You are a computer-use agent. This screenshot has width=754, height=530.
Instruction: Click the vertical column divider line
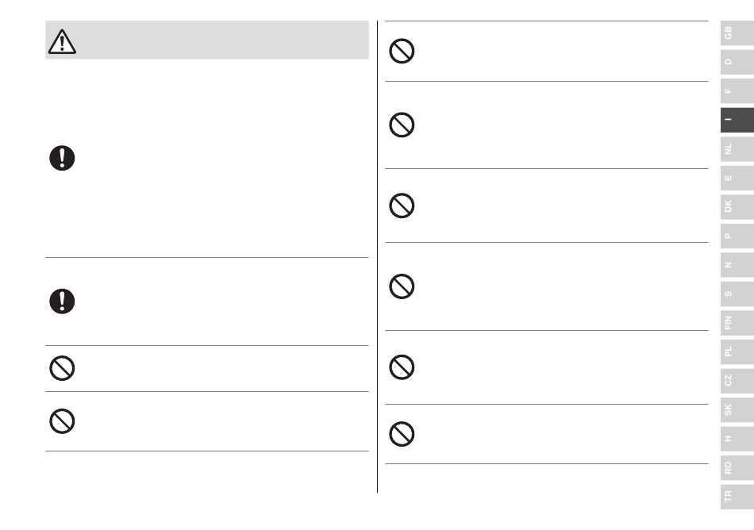(378, 256)
